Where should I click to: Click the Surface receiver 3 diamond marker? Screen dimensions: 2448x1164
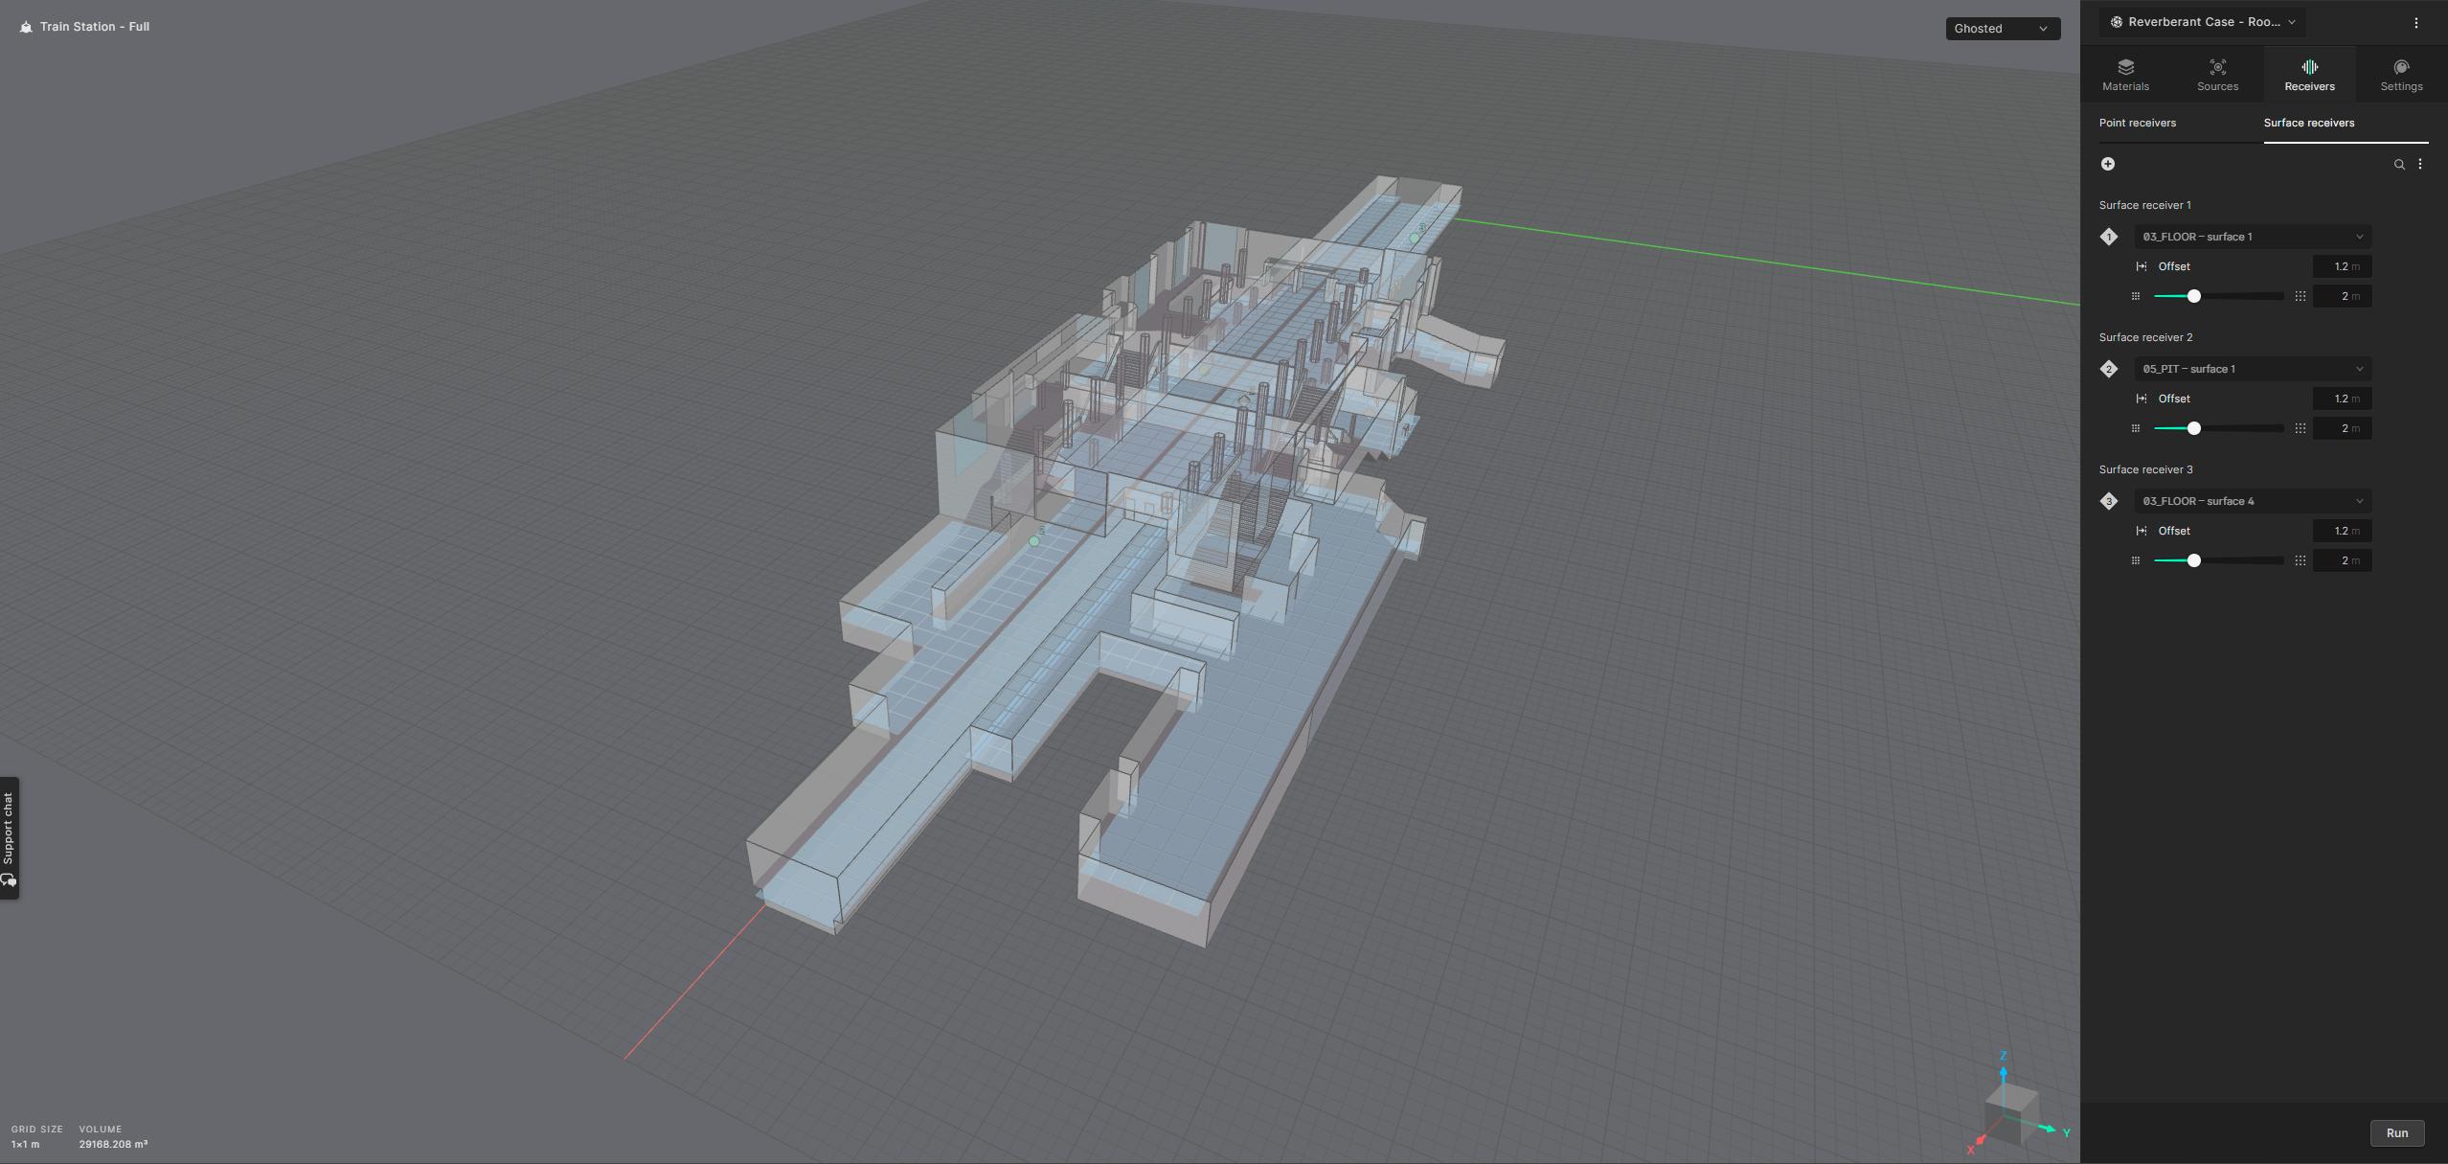click(2109, 501)
